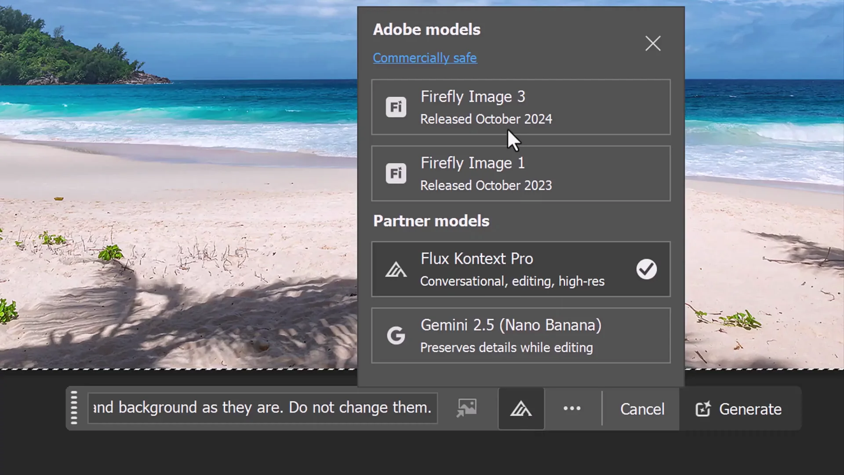Click the Generate sparkle icon
844x475 pixels.
(x=703, y=409)
